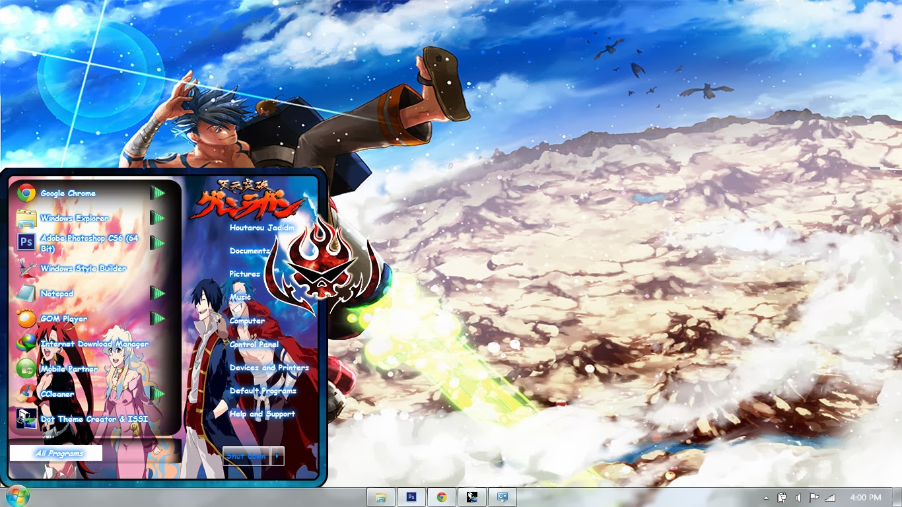Switch to Chrome on the taskbar
The width and height of the screenshot is (902, 507).
[x=442, y=497]
